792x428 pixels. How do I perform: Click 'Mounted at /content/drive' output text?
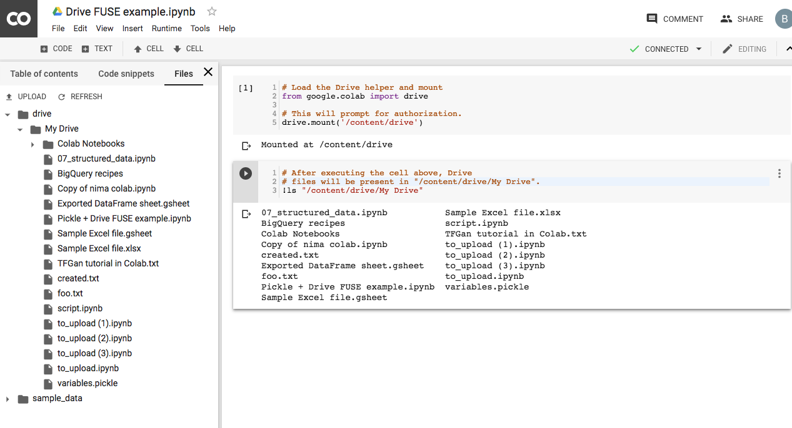tap(327, 145)
